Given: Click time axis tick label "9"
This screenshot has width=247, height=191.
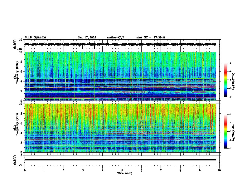Looking at the screenshot, I should coord(200,170).
